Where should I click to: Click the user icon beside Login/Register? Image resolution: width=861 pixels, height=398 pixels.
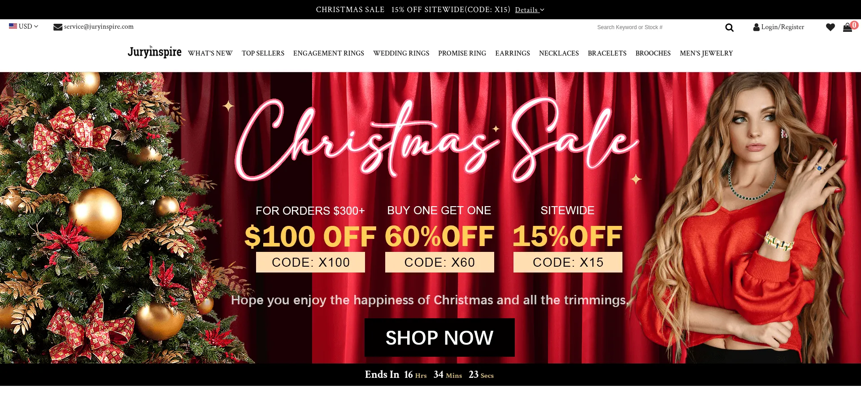click(756, 27)
